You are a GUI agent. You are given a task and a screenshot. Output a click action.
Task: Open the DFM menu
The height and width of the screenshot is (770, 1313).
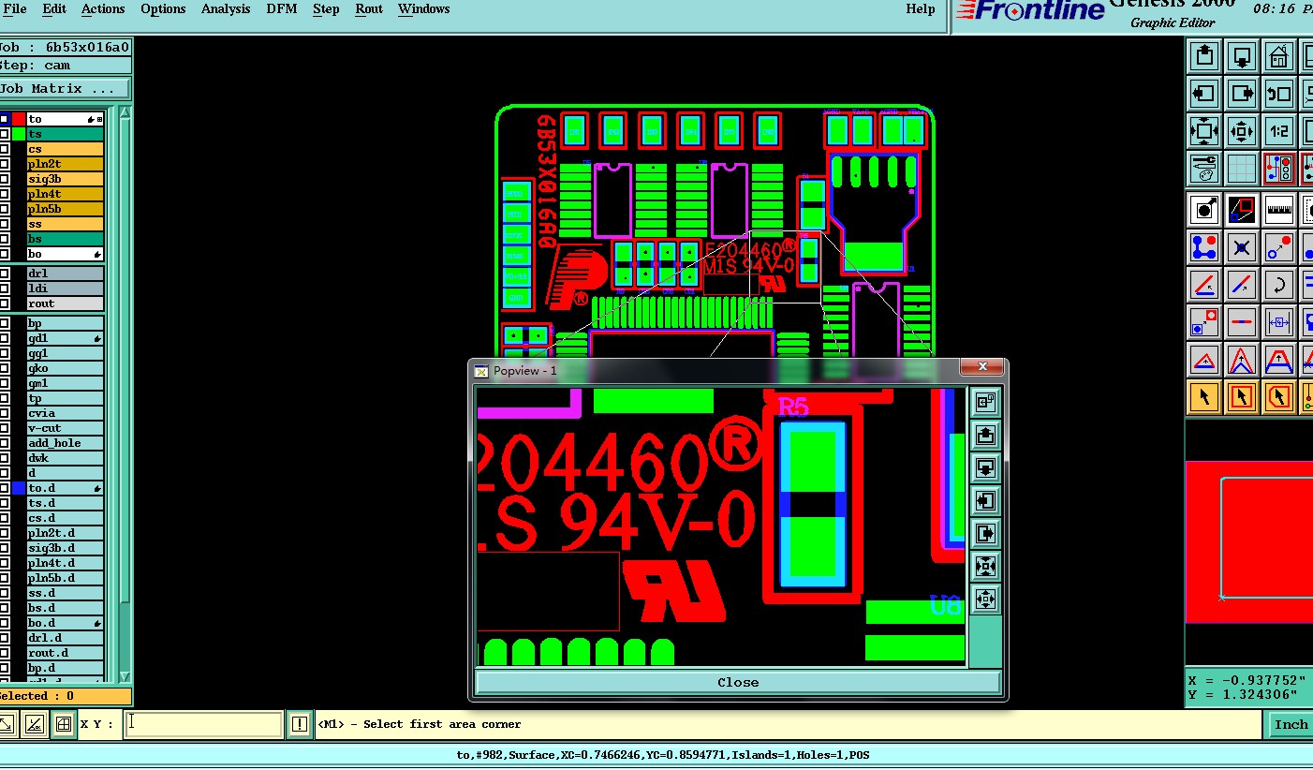tap(282, 9)
